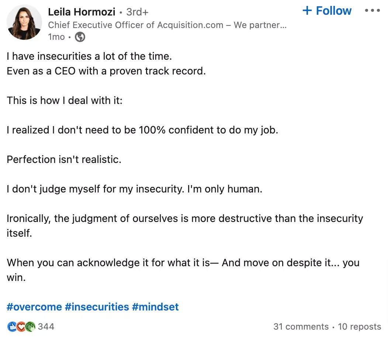388x337 pixels.
Task: Follow Leila Hormozi
Action: click(x=327, y=11)
